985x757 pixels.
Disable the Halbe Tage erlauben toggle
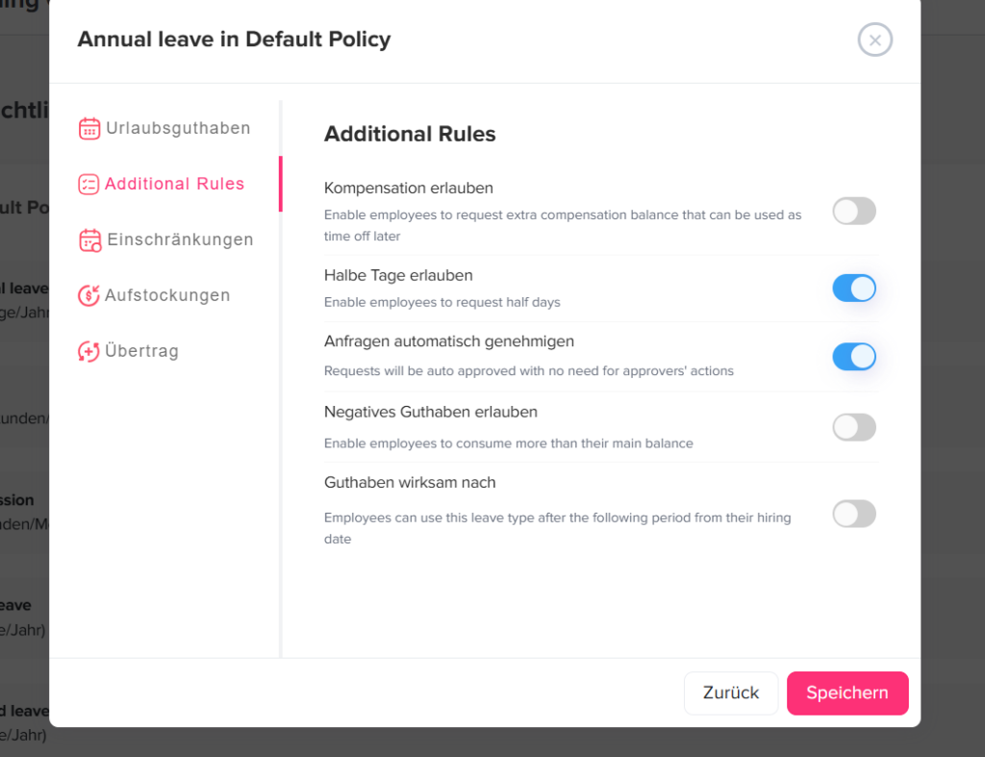[853, 288]
